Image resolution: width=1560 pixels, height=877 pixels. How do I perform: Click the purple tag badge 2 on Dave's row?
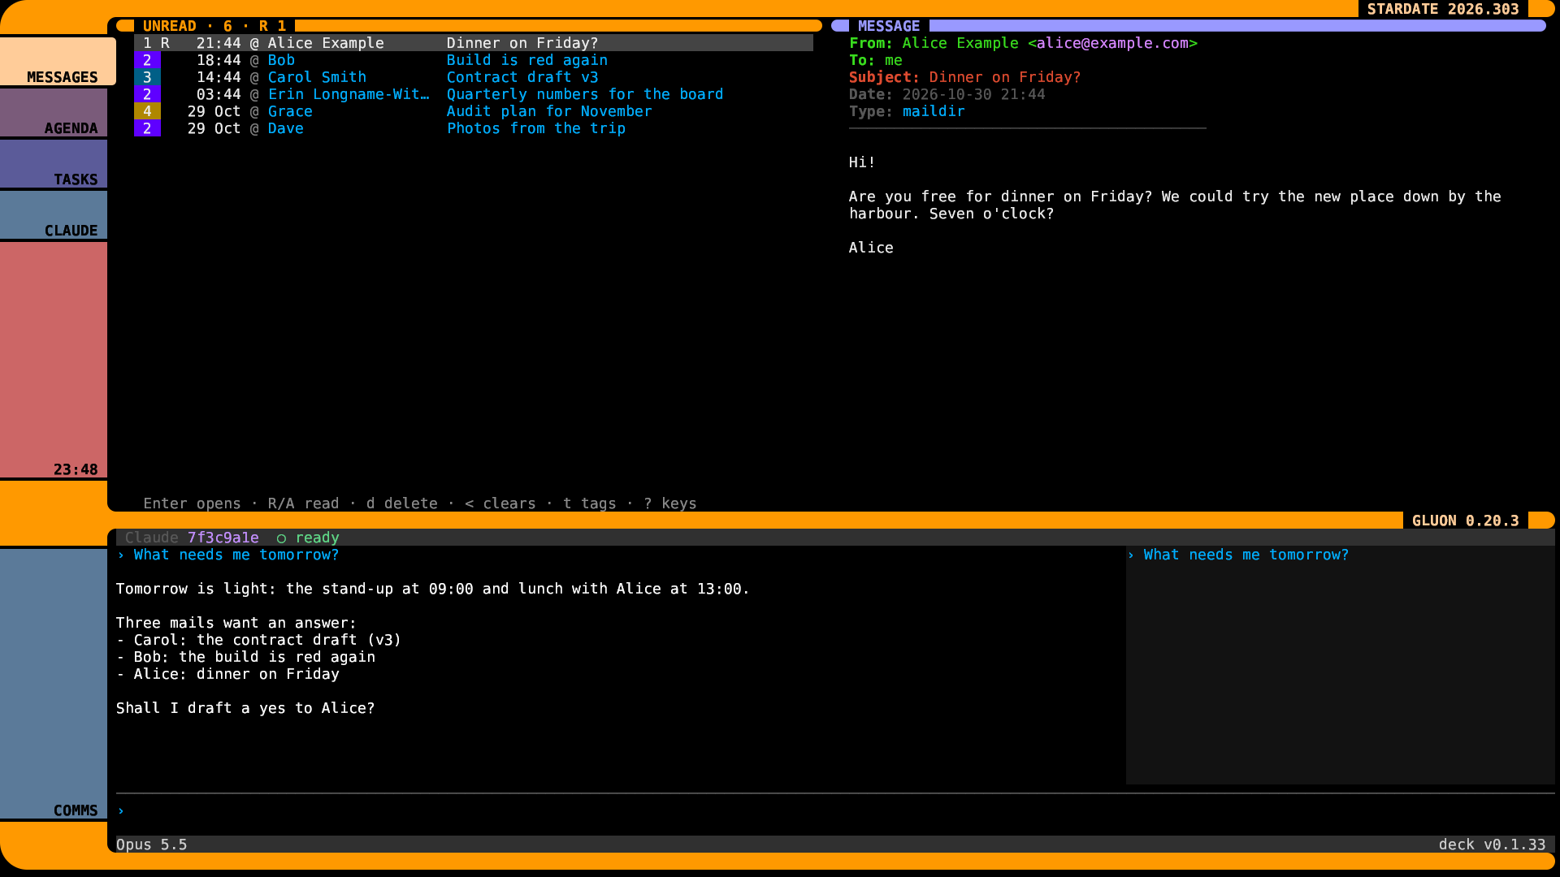click(x=147, y=128)
